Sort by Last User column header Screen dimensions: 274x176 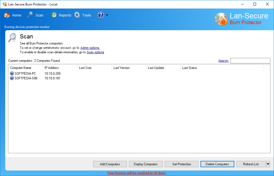[x=94, y=68]
